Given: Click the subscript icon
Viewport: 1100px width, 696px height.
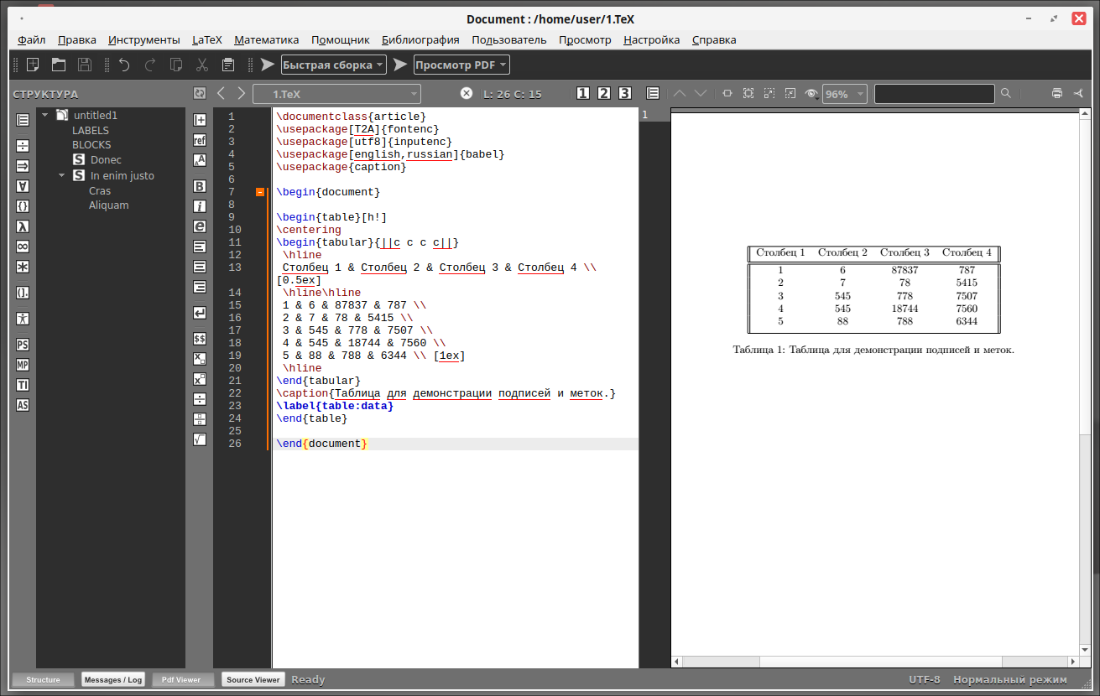Looking at the screenshot, I should click(x=200, y=359).
